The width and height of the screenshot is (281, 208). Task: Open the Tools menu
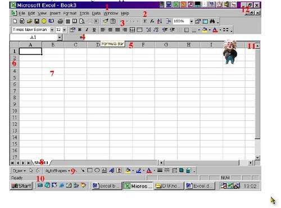[x=84, y=13]
